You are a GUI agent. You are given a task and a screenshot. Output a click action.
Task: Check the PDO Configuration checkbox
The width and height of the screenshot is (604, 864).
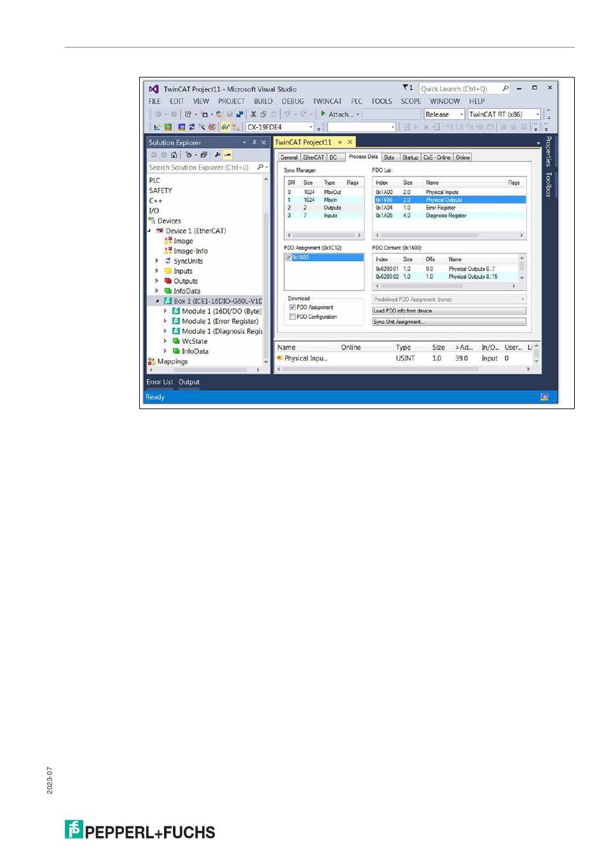(292, 316)
